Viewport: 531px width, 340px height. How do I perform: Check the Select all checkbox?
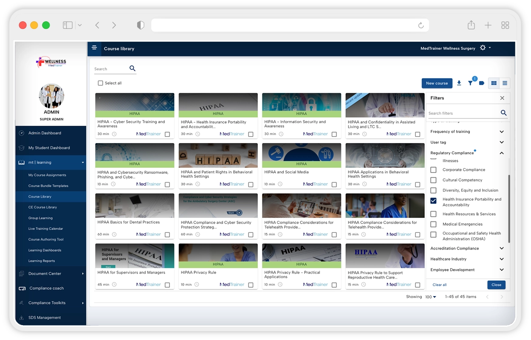[101, 83]
